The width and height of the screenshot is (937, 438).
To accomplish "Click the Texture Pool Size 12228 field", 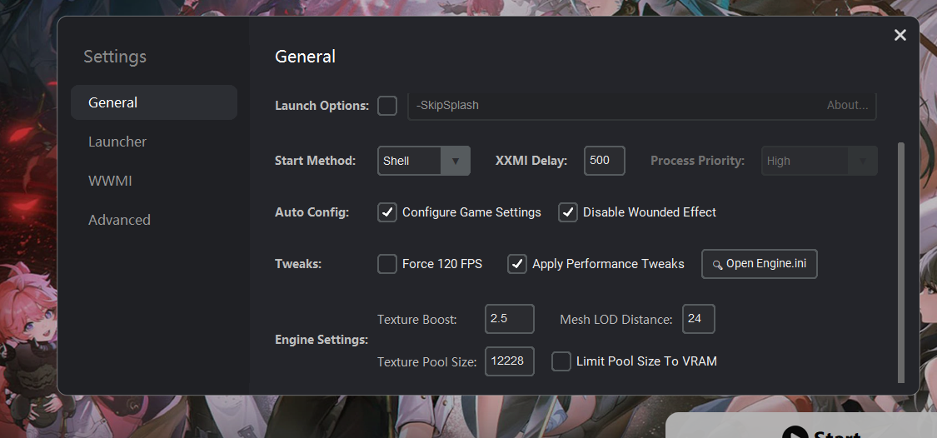I will click(x=509, y=361).
